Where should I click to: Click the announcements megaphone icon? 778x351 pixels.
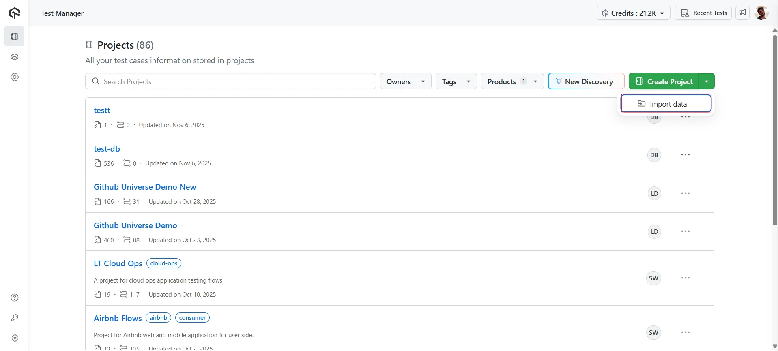click(x=742, y=13)
